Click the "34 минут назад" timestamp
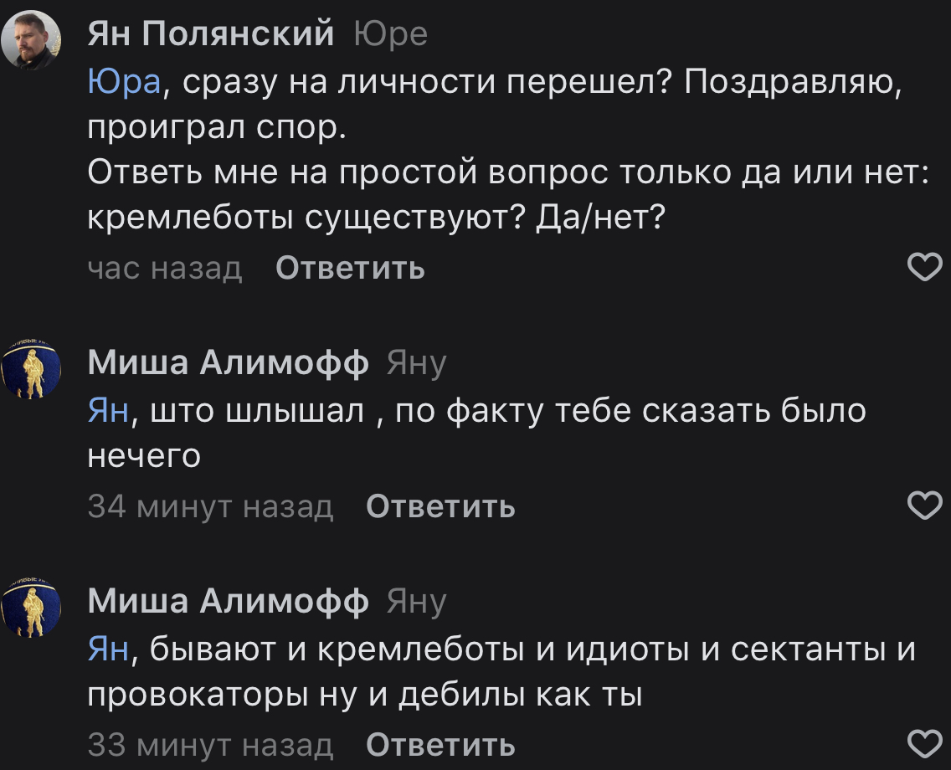Viewport: 951px width, 770px height. point(210,506)
